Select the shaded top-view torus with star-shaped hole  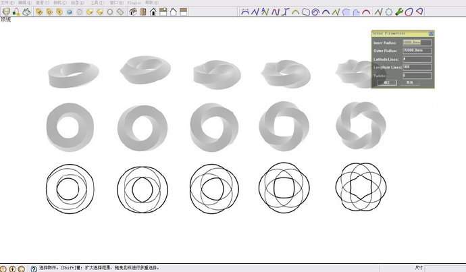pyautogui.click(x=361, y=126)
